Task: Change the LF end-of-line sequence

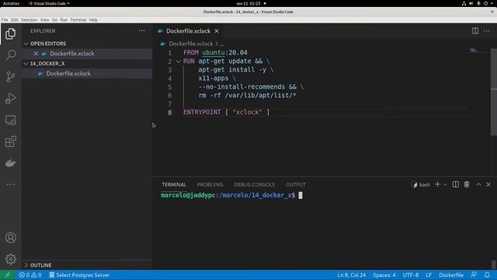Action: tap(429, 275)
